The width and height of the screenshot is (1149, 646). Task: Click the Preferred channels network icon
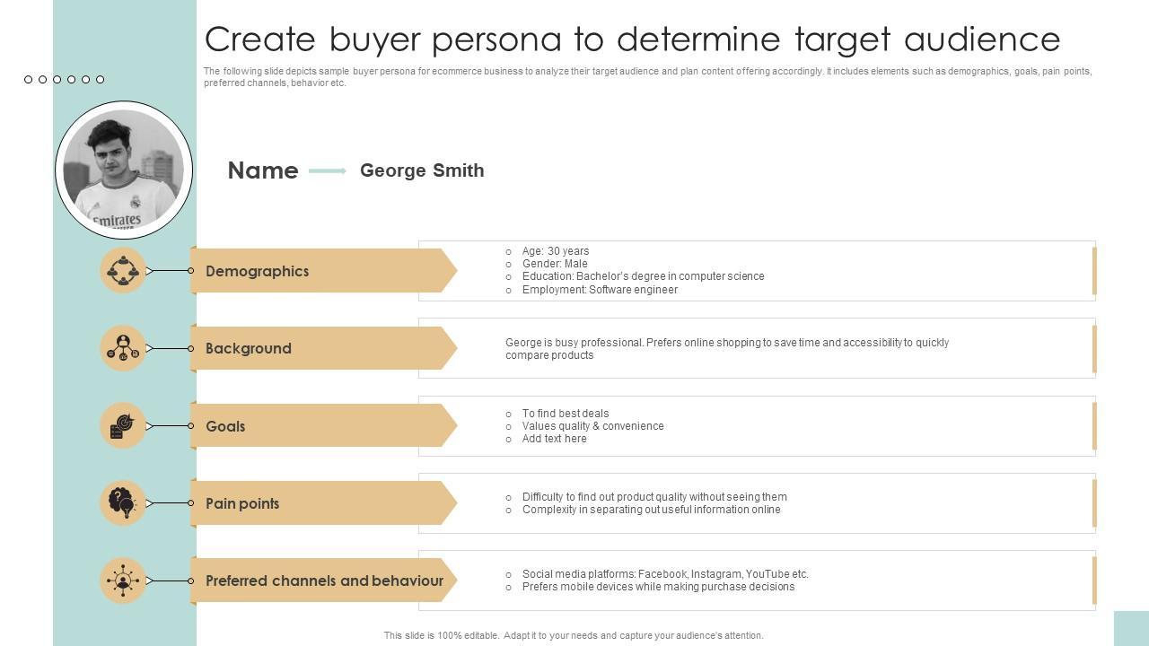tap(123, 581)
